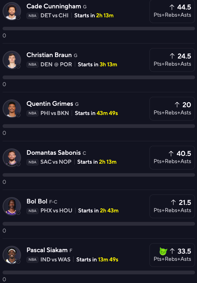The width and height of the screenshot is (197, 283).
Task: Select Pascal Siakam 33.5 Pts+Rebs+Asts box
Action: 172,255
